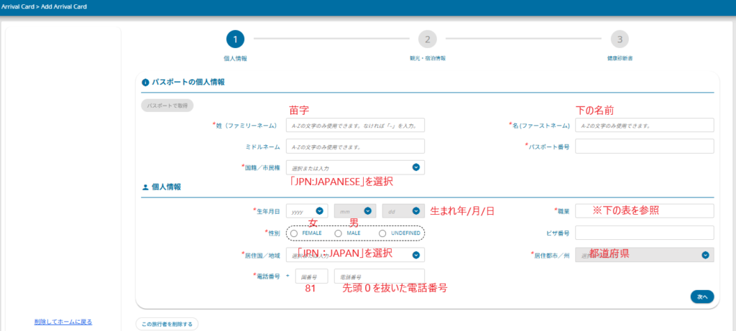Image resolution: width=736 pixels, height=331 pixels.
Task: Expand the 居住都市/州 city dropdown
Action: (x=644, y=255)
